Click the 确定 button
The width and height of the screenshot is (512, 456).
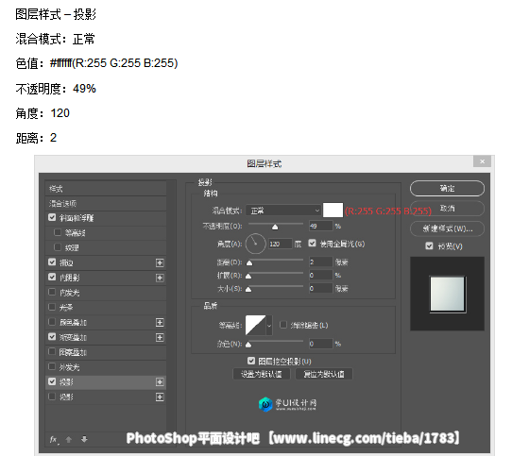[447, 188]
